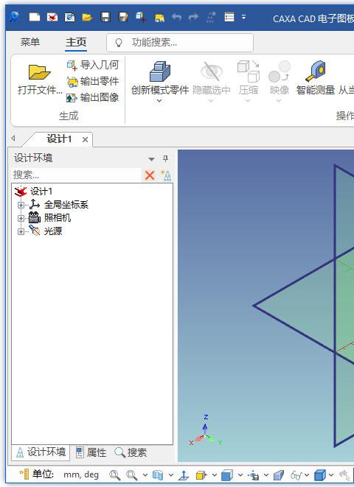Click the yellow cube icon in status bar
This screenshot has width=354, height=487.
[201, 475]
